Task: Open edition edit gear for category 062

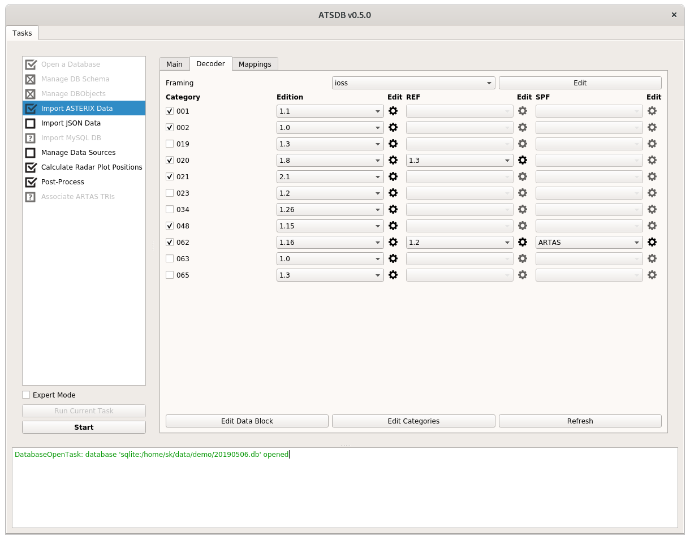Action: point(393,243)
